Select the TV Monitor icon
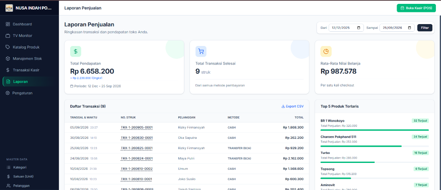 pyautogui.click(x=8, y=36)
